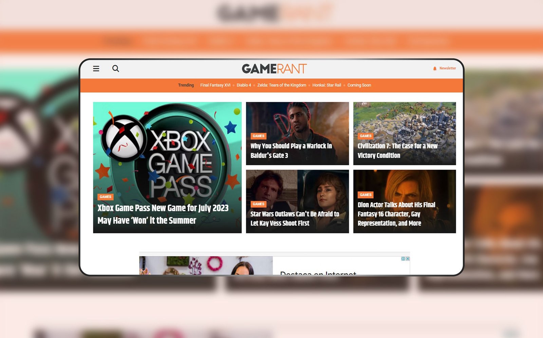The height and width of the screenshot is (338, 543).
Task: Click GAMES tag on Dion Actor card
Action: coord(366,195)
